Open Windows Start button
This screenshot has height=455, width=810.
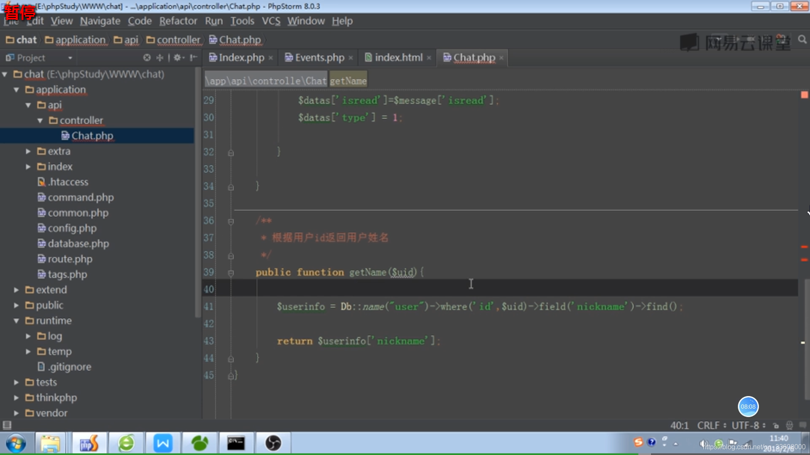[16, 443]
